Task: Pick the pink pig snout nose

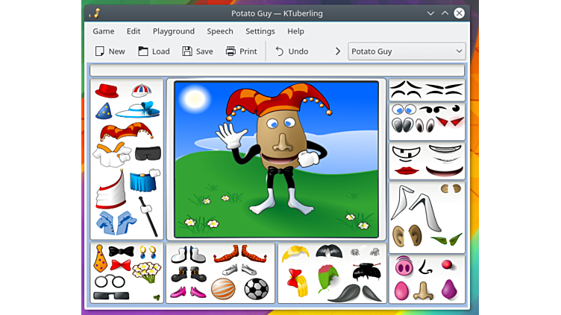Action: pos(404,267)
